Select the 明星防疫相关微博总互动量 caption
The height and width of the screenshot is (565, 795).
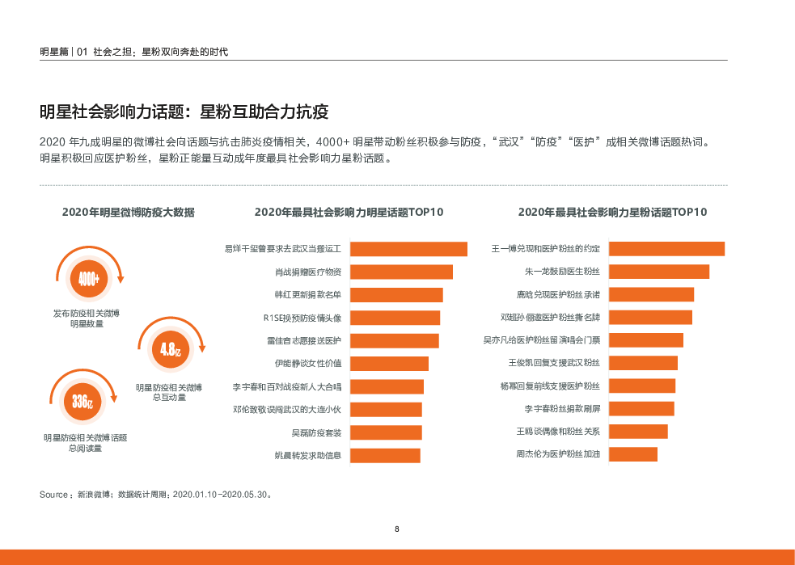coord(169,392)
